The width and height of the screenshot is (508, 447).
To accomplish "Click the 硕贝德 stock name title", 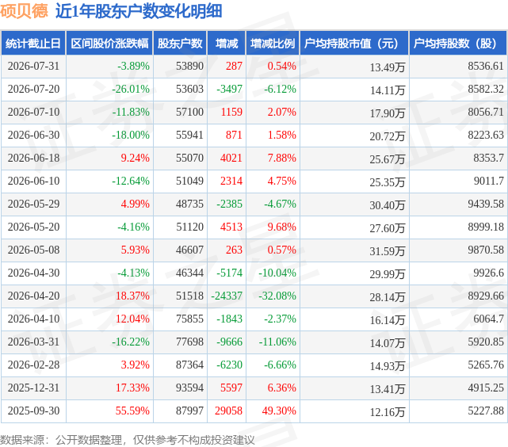I will coord(24,11).
